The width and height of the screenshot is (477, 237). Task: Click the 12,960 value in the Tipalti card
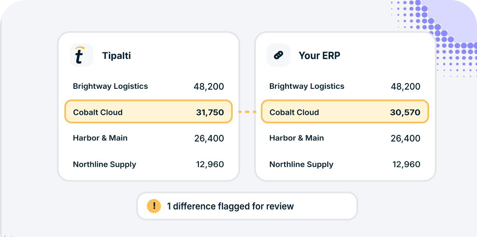click(210, 165)
